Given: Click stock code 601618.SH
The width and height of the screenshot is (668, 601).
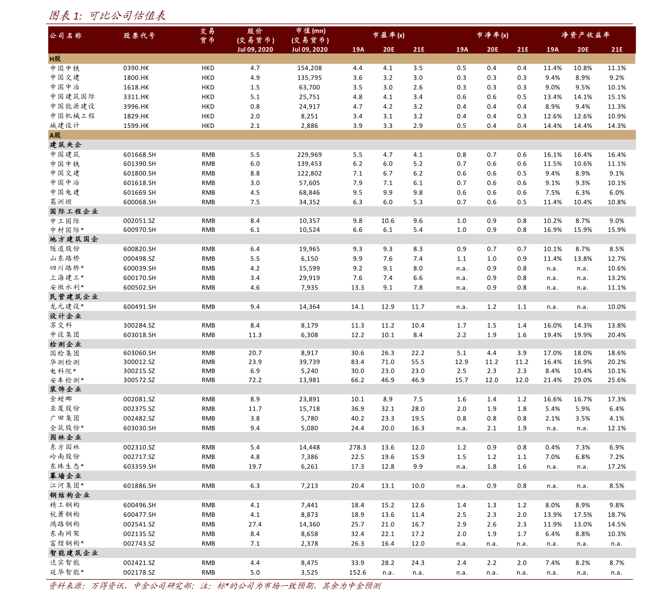Looking at the screenshot, I should pos(139,183).
